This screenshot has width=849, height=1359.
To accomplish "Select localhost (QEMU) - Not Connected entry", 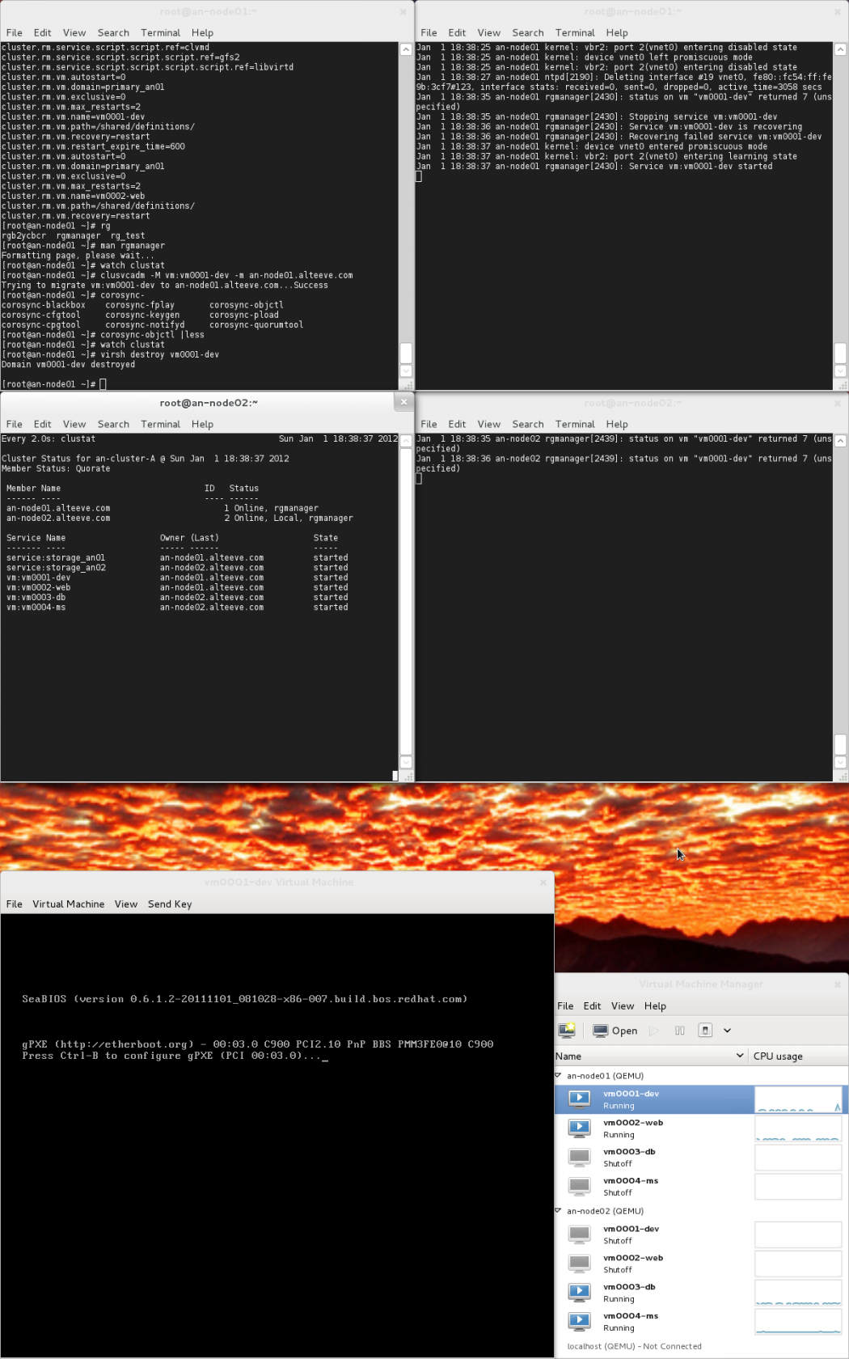I will point(634,1346).
